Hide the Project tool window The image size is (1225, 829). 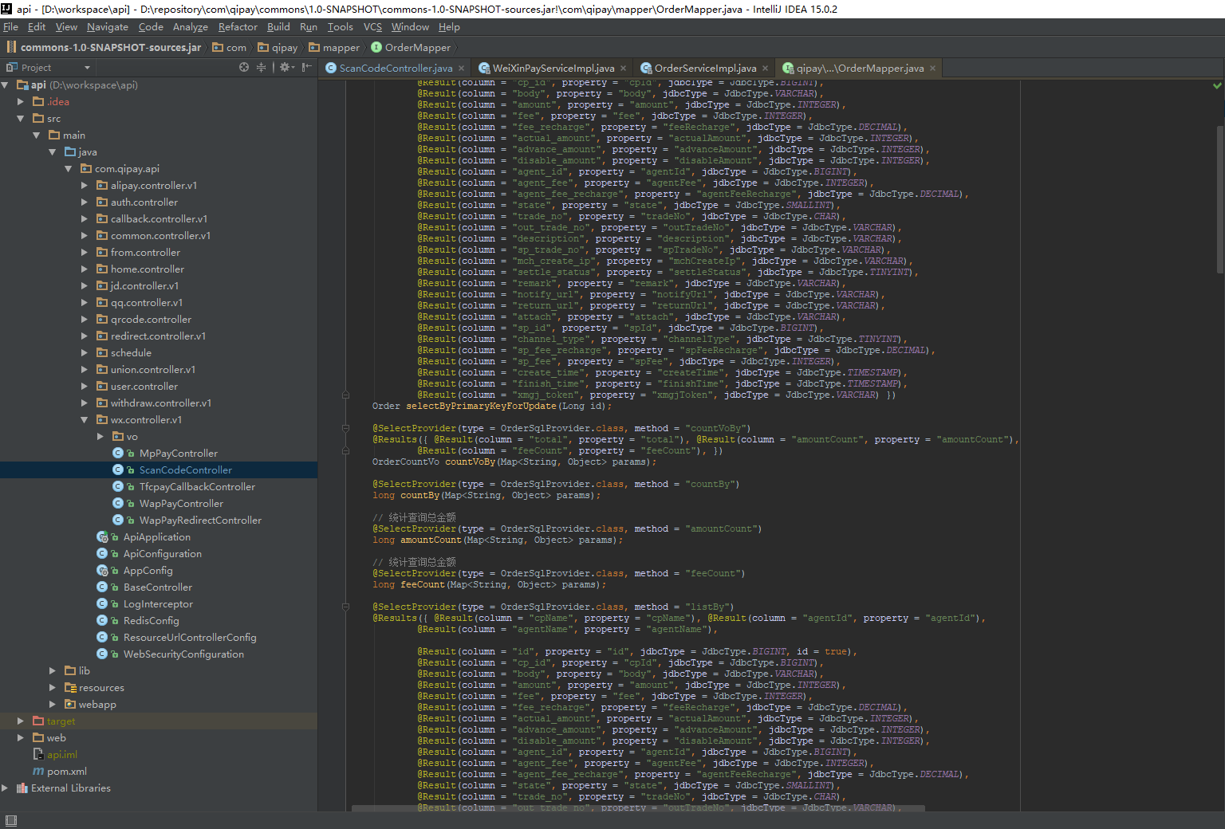(x=307, y=68)
